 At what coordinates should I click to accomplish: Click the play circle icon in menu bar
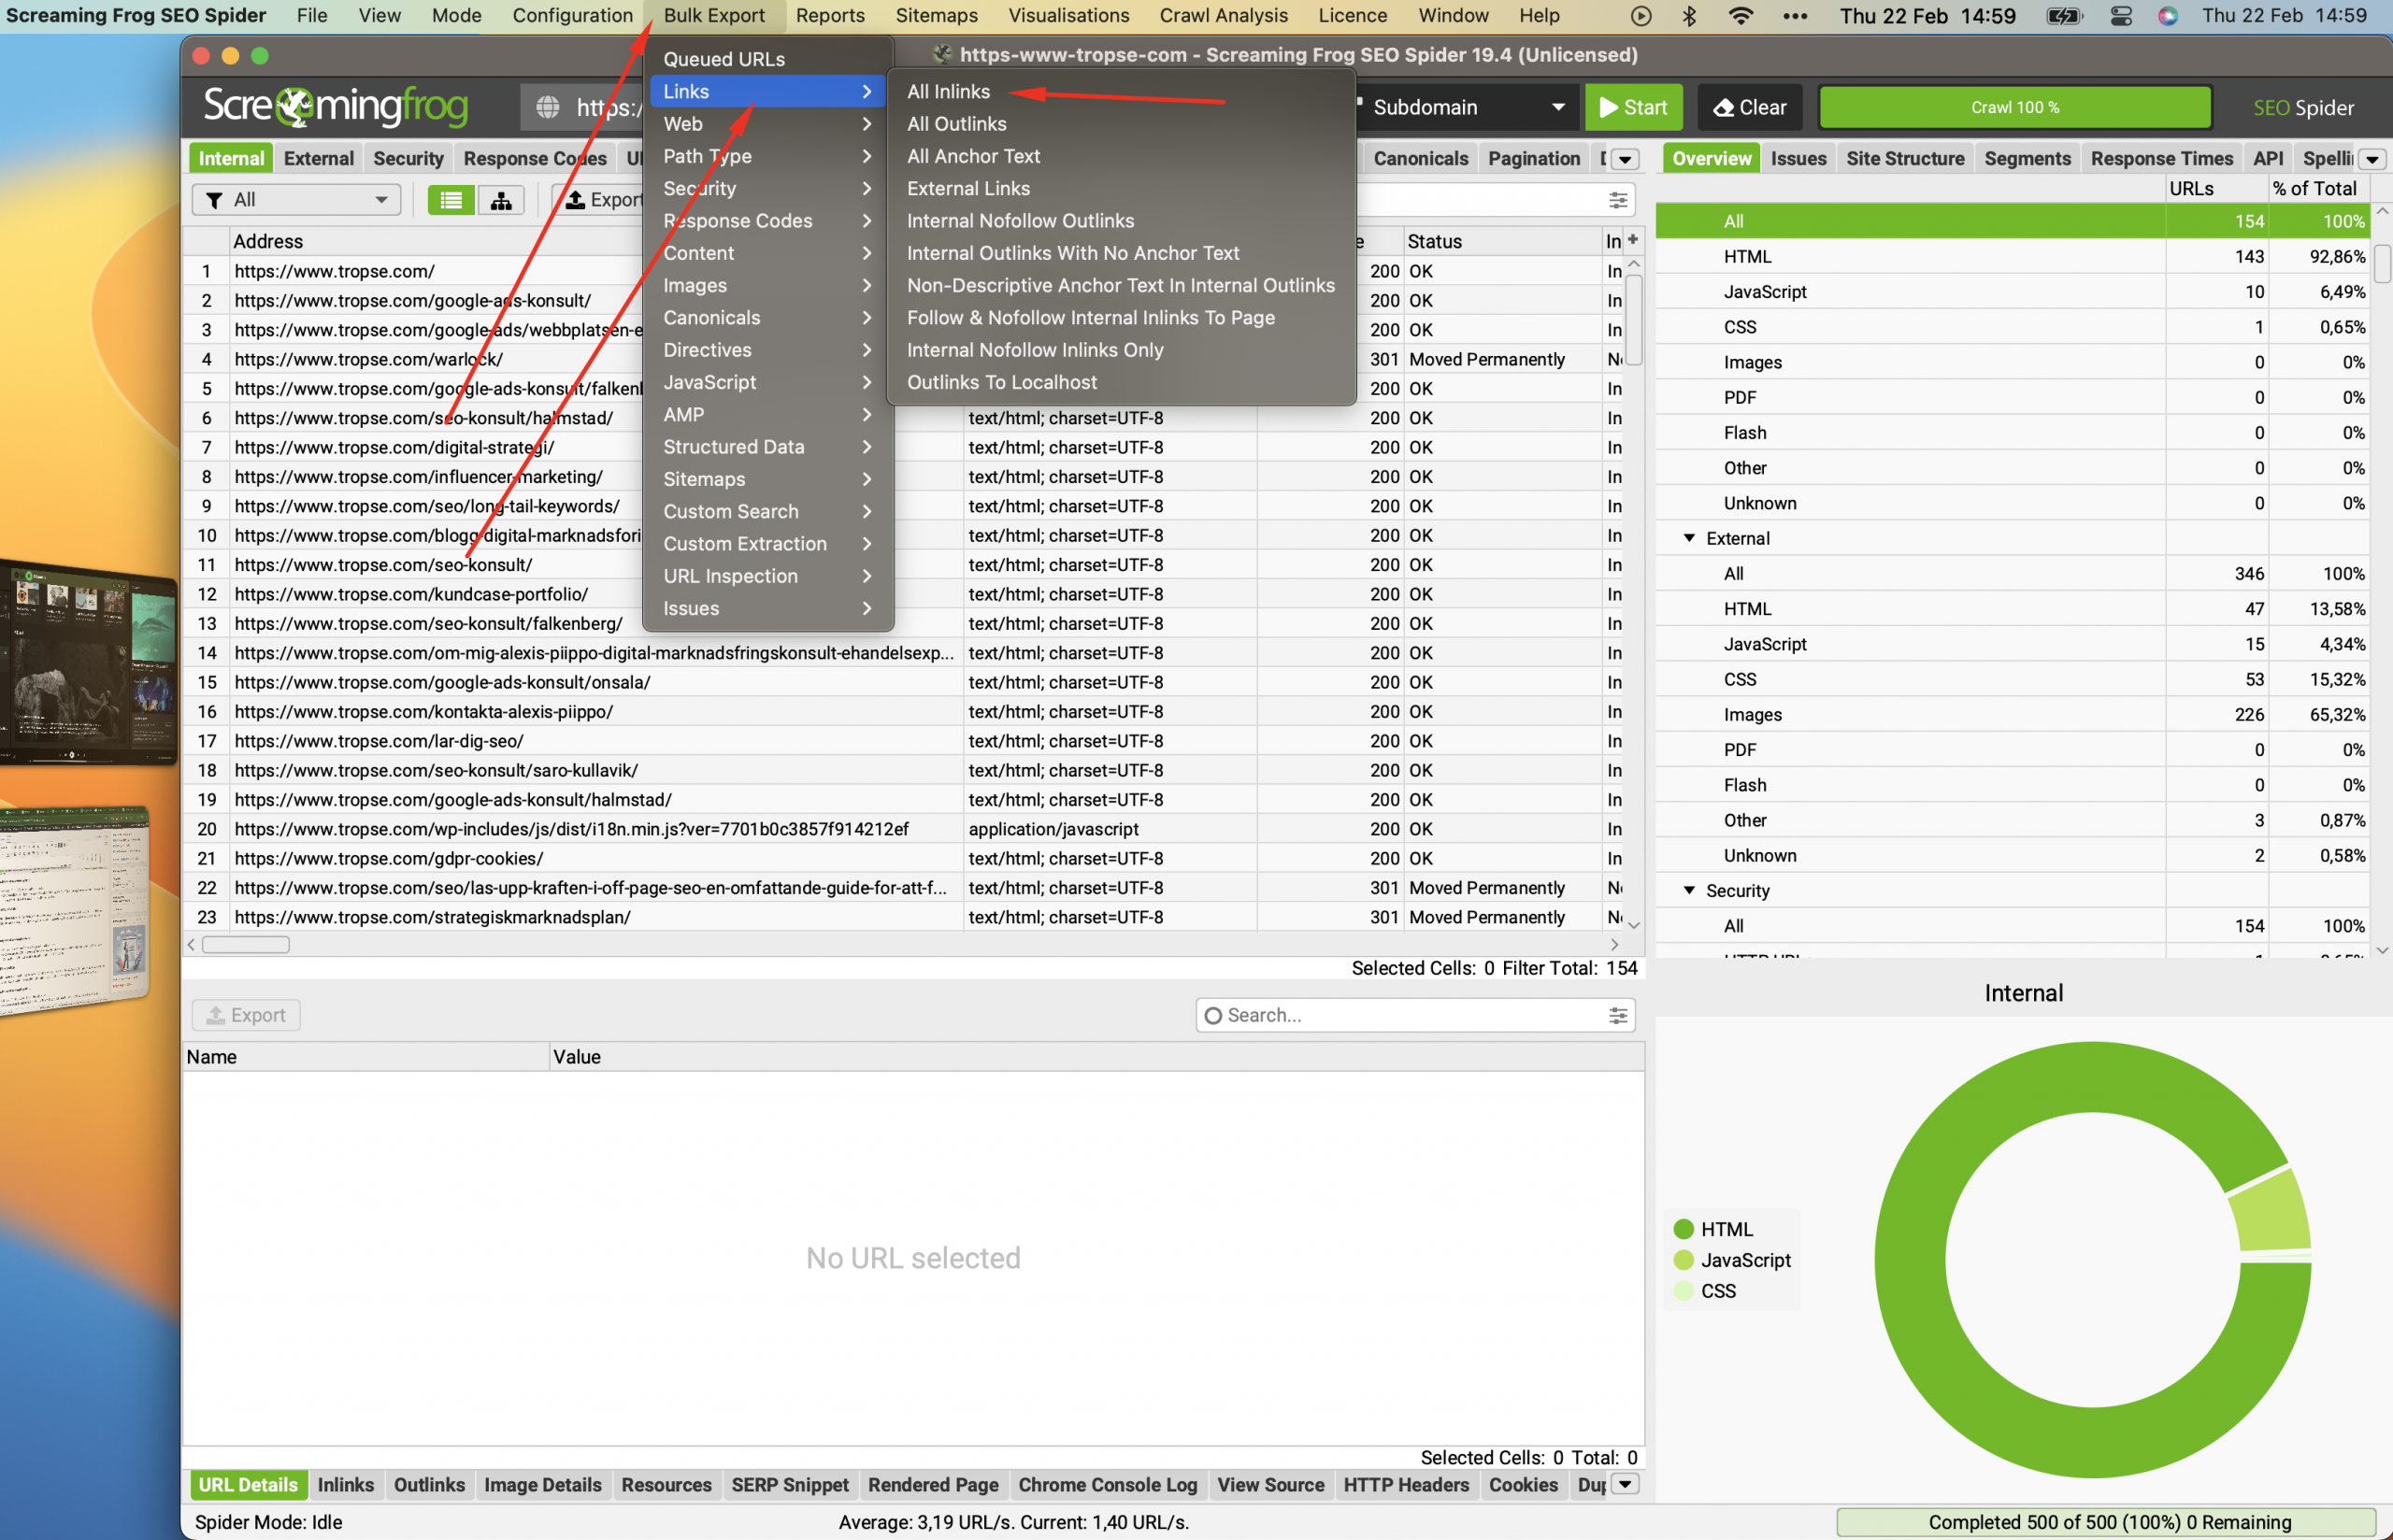(x=1641, y=16)
